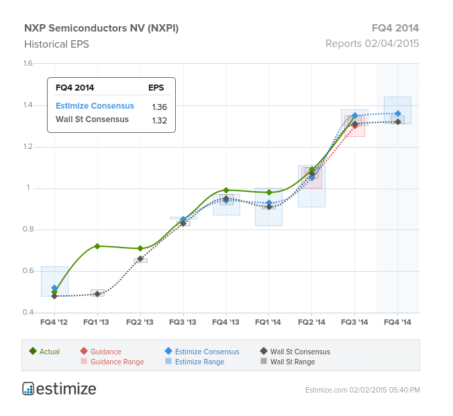Click the red Guidance diamond in legend
453x416 pixels.
click(x=84, y=351)
